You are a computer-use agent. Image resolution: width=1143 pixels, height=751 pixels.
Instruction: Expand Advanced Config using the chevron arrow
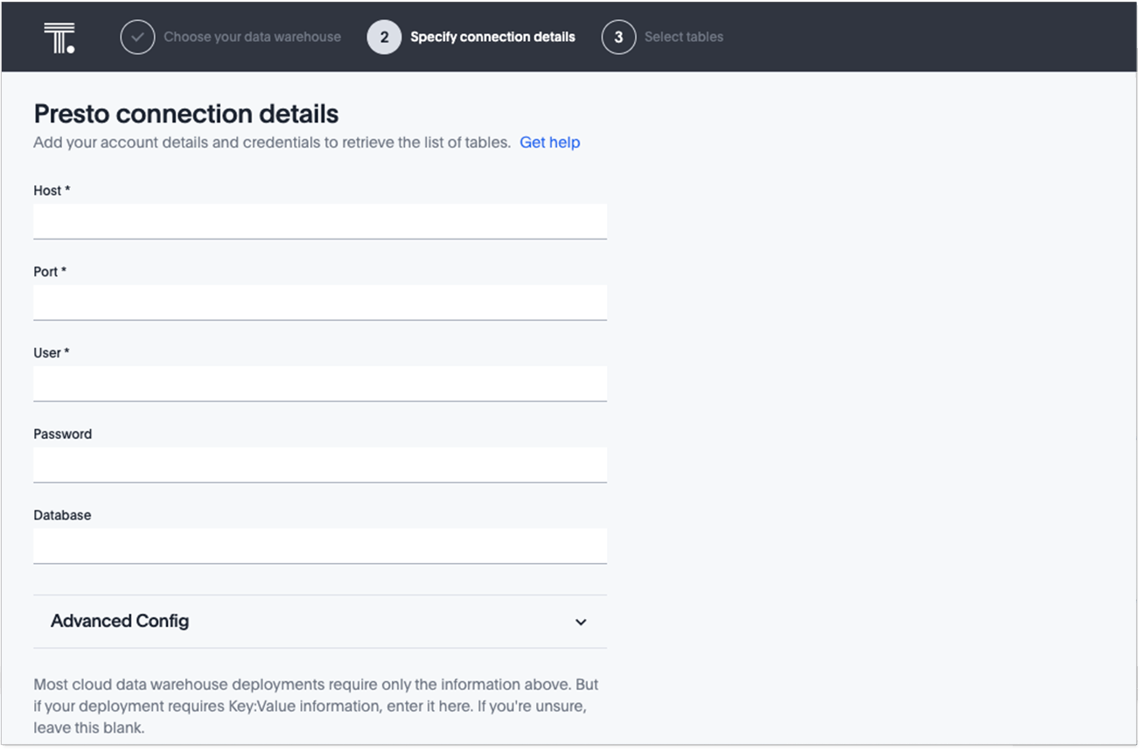[x=581, y=622]
